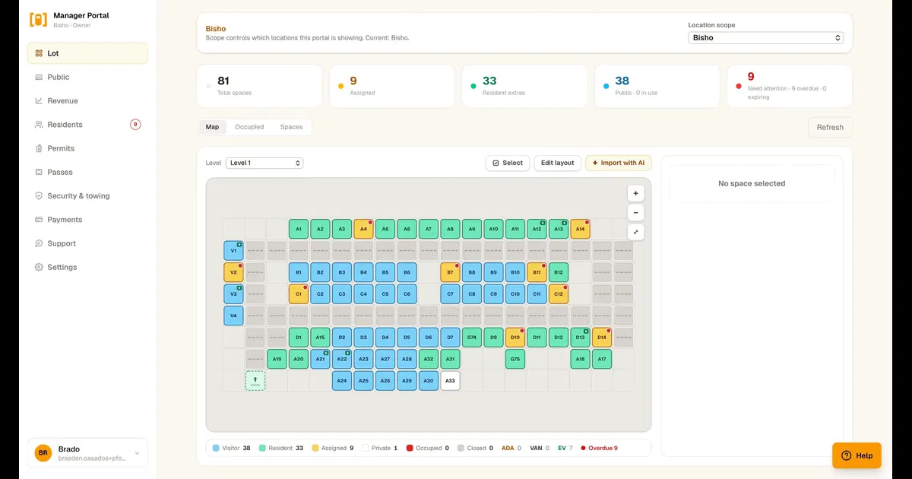Open the Level 1 dropdown

coord(264,163)
